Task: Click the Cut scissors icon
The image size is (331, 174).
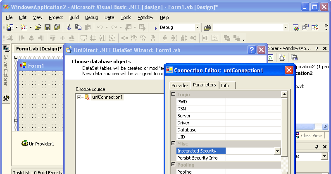Action: pos(69,27)
